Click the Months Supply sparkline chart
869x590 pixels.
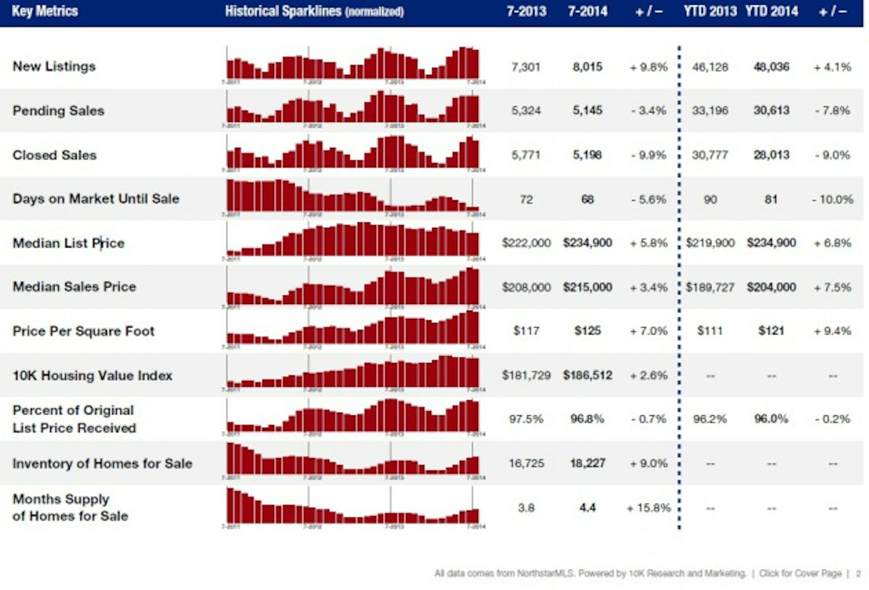pos(353,506)
